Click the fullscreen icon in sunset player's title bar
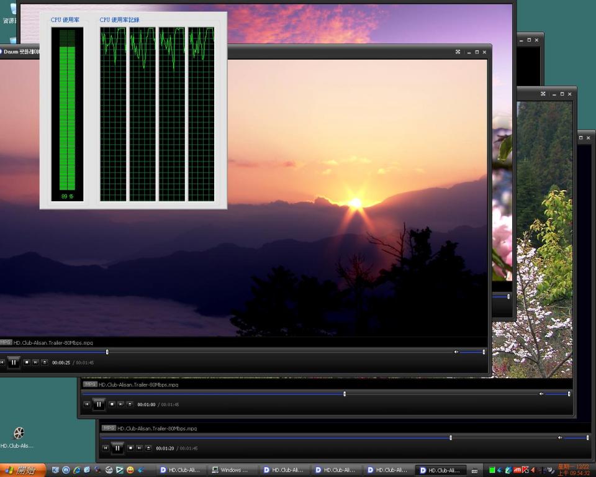 click(x=458, y=52)
